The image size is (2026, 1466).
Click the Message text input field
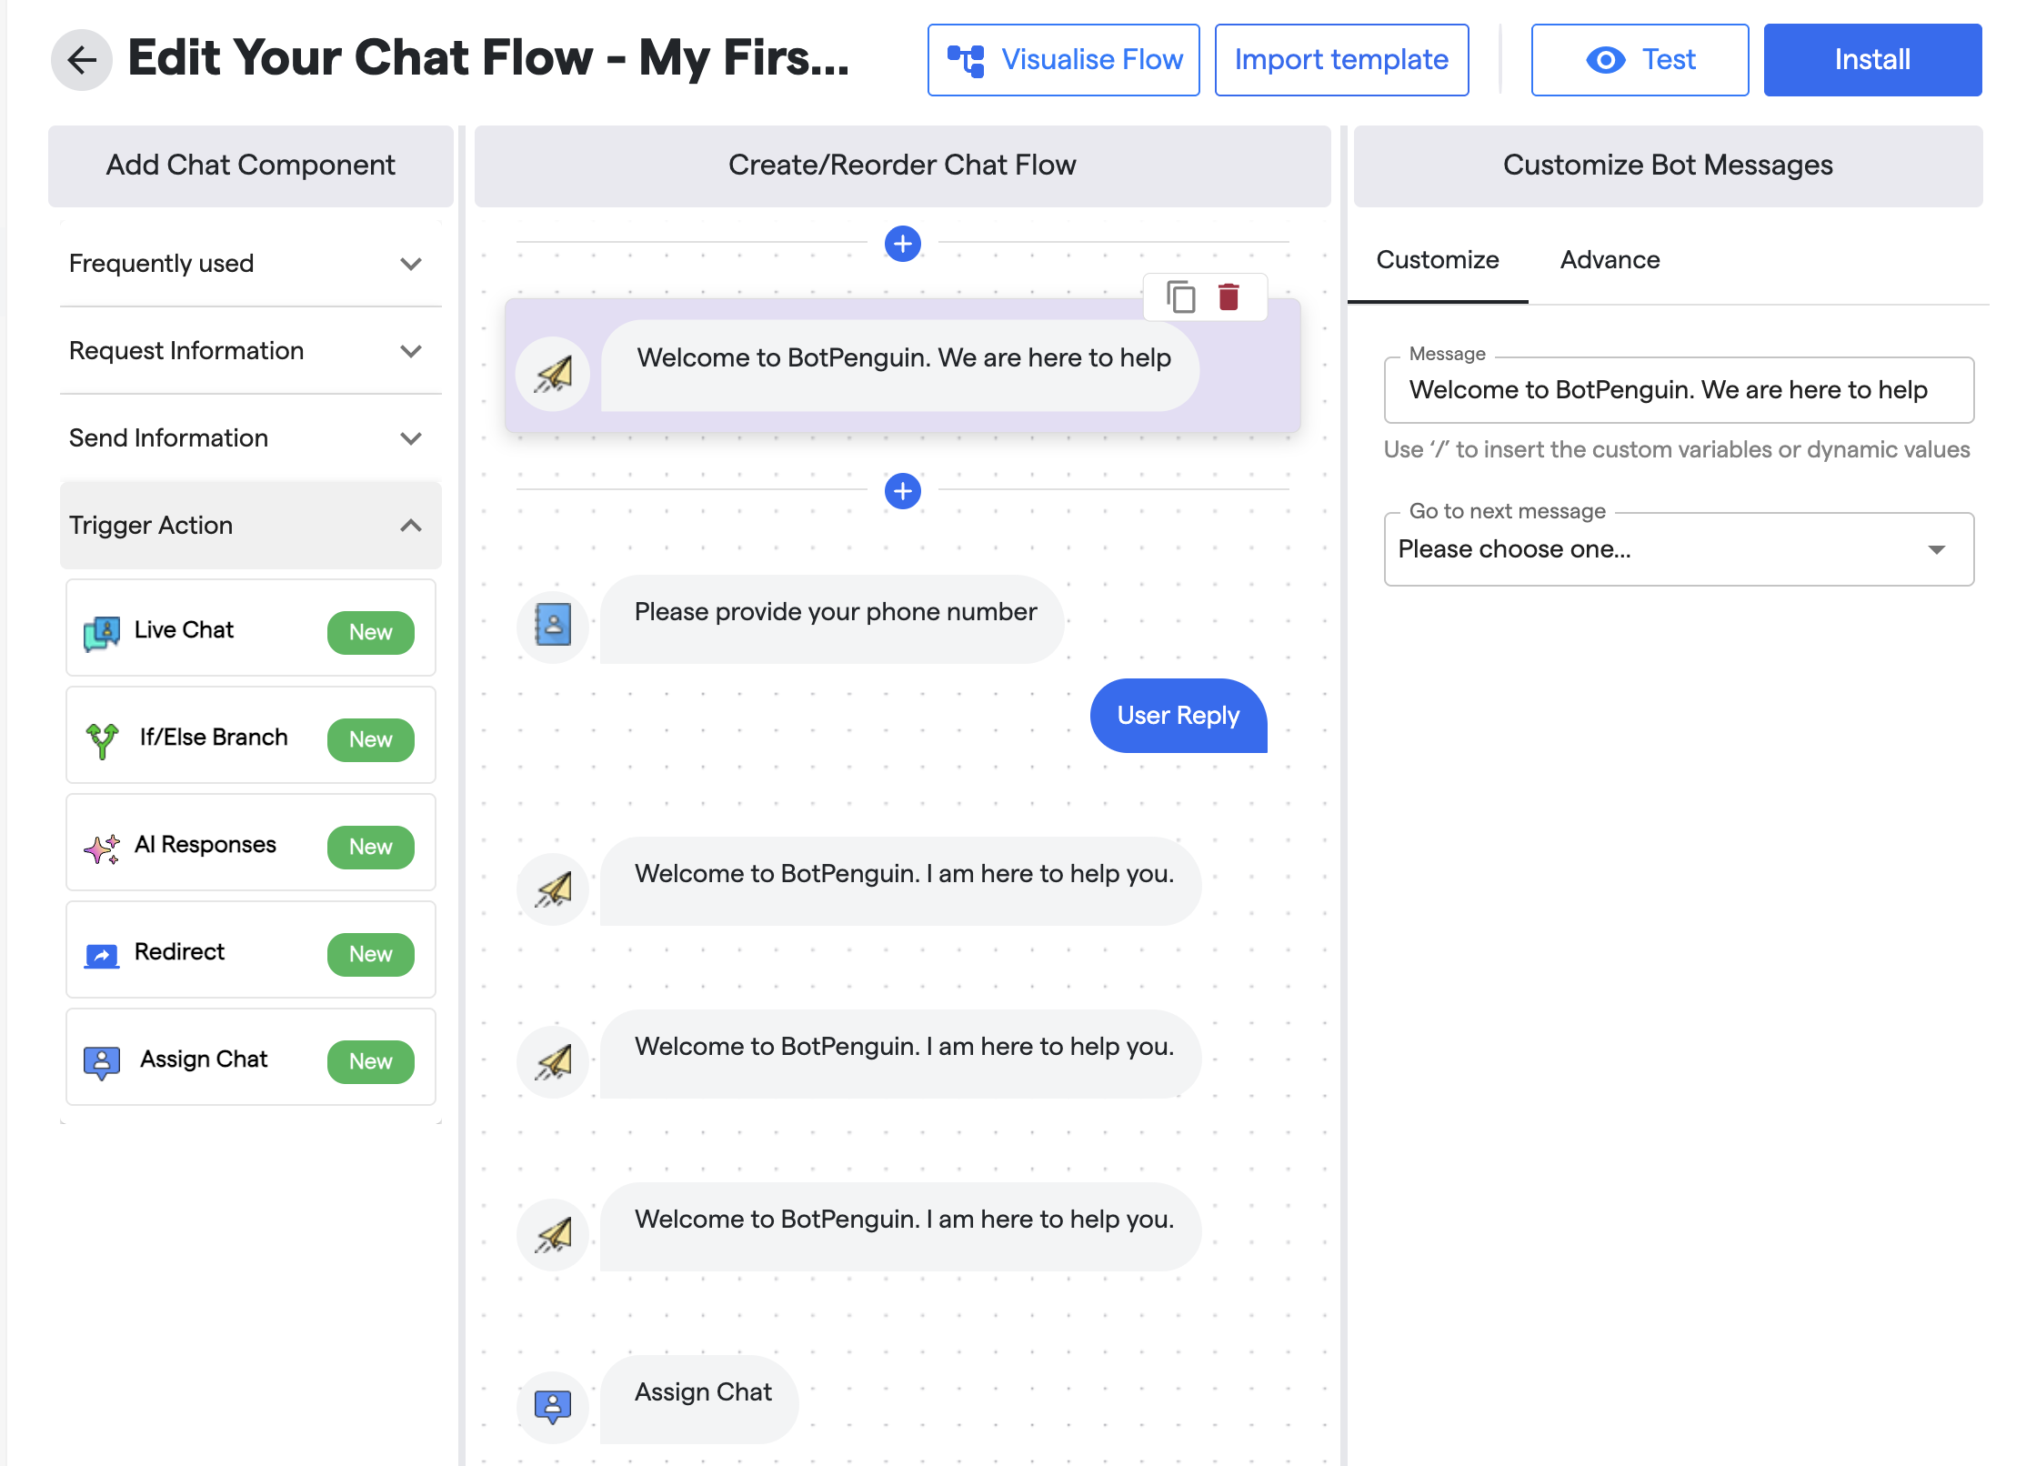(x=1678, y=390)
